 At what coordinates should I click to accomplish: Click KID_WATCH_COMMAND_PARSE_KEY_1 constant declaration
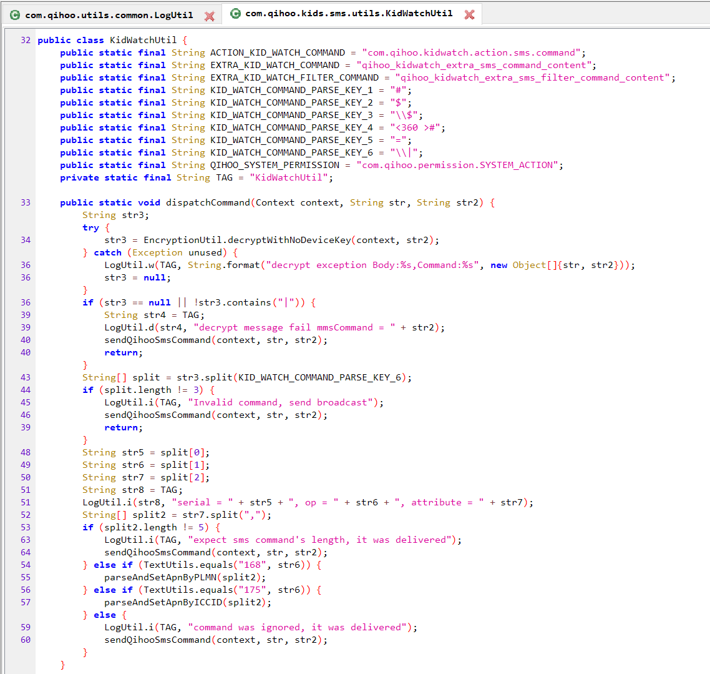[291, 90]
